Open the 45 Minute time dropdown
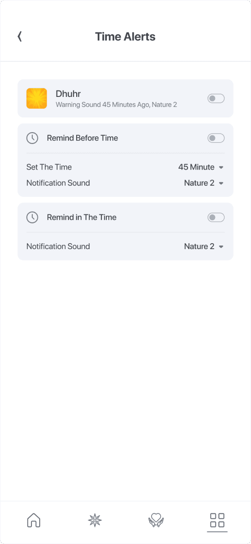The width and height of the screenshot is (251, 544). pyautogui.click(x=201, y=167)
